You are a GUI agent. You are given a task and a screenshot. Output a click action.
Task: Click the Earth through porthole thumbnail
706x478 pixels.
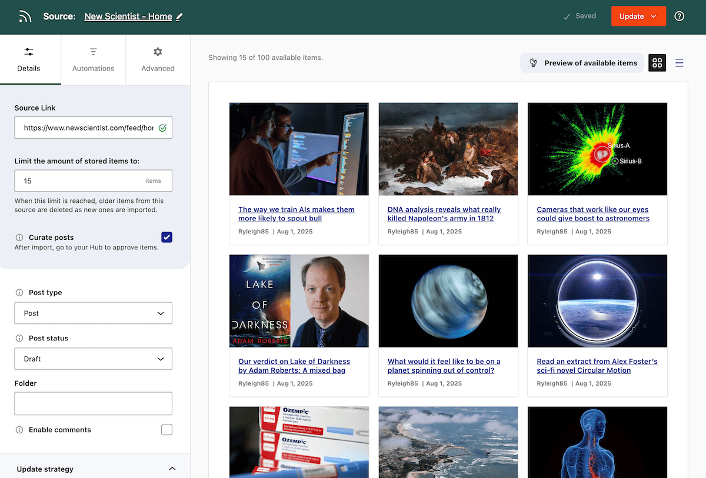pyautogui.click(x=598, y=301)
